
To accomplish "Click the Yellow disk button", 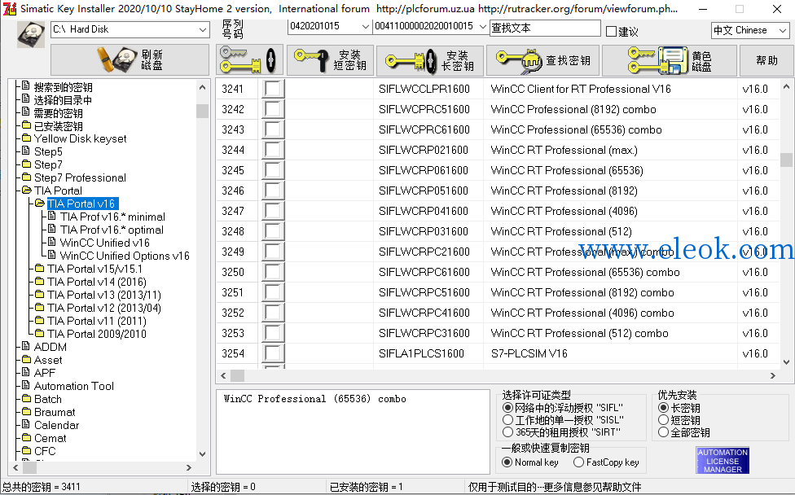I will tap(670, 60).
